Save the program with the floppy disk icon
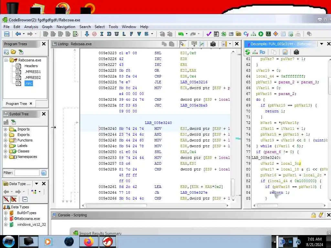The height and width of the screenshot is (248, 331). 7,34
